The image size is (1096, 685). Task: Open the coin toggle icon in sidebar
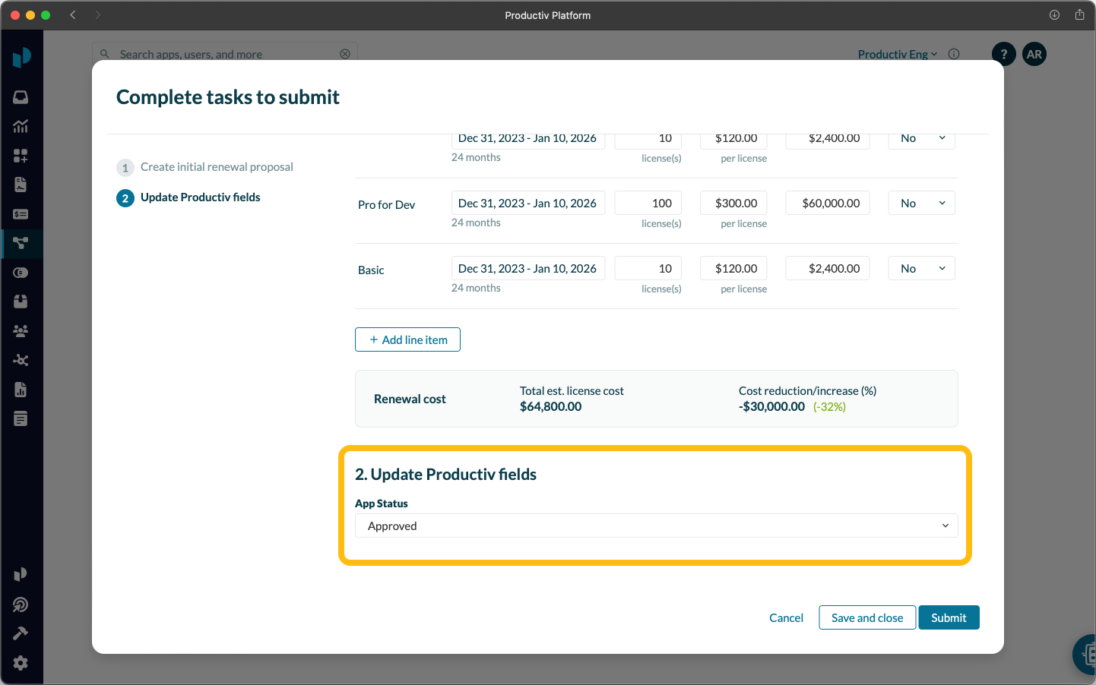click(21, 273)
